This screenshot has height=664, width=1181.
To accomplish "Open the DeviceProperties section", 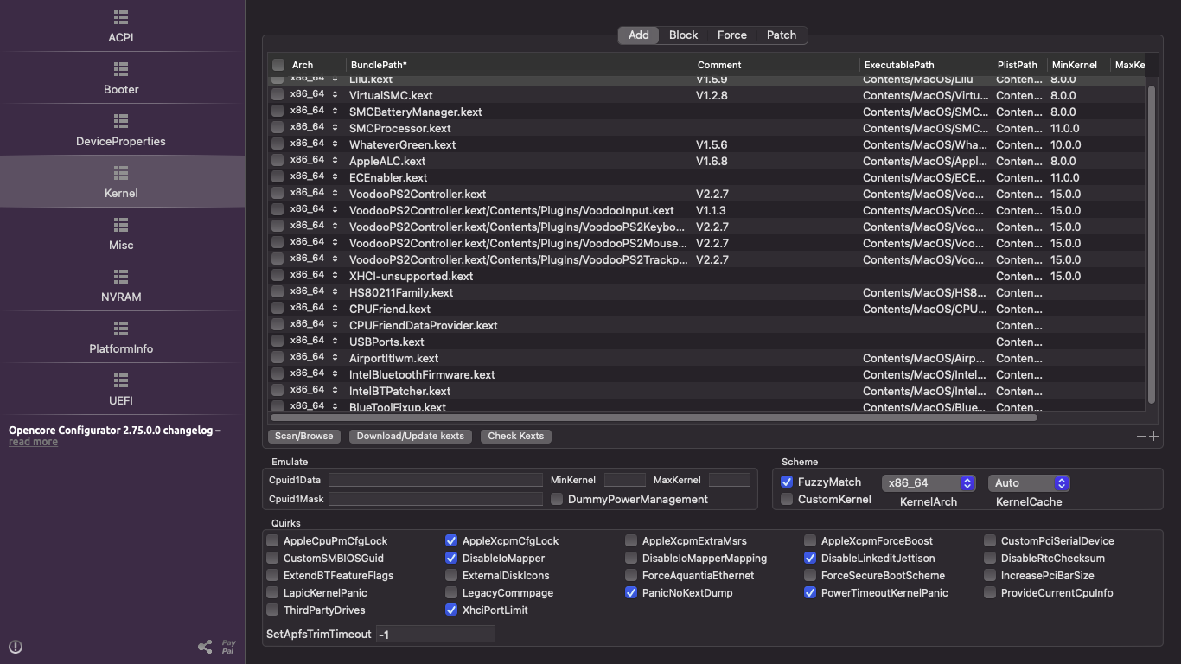I will click(121, 130).
